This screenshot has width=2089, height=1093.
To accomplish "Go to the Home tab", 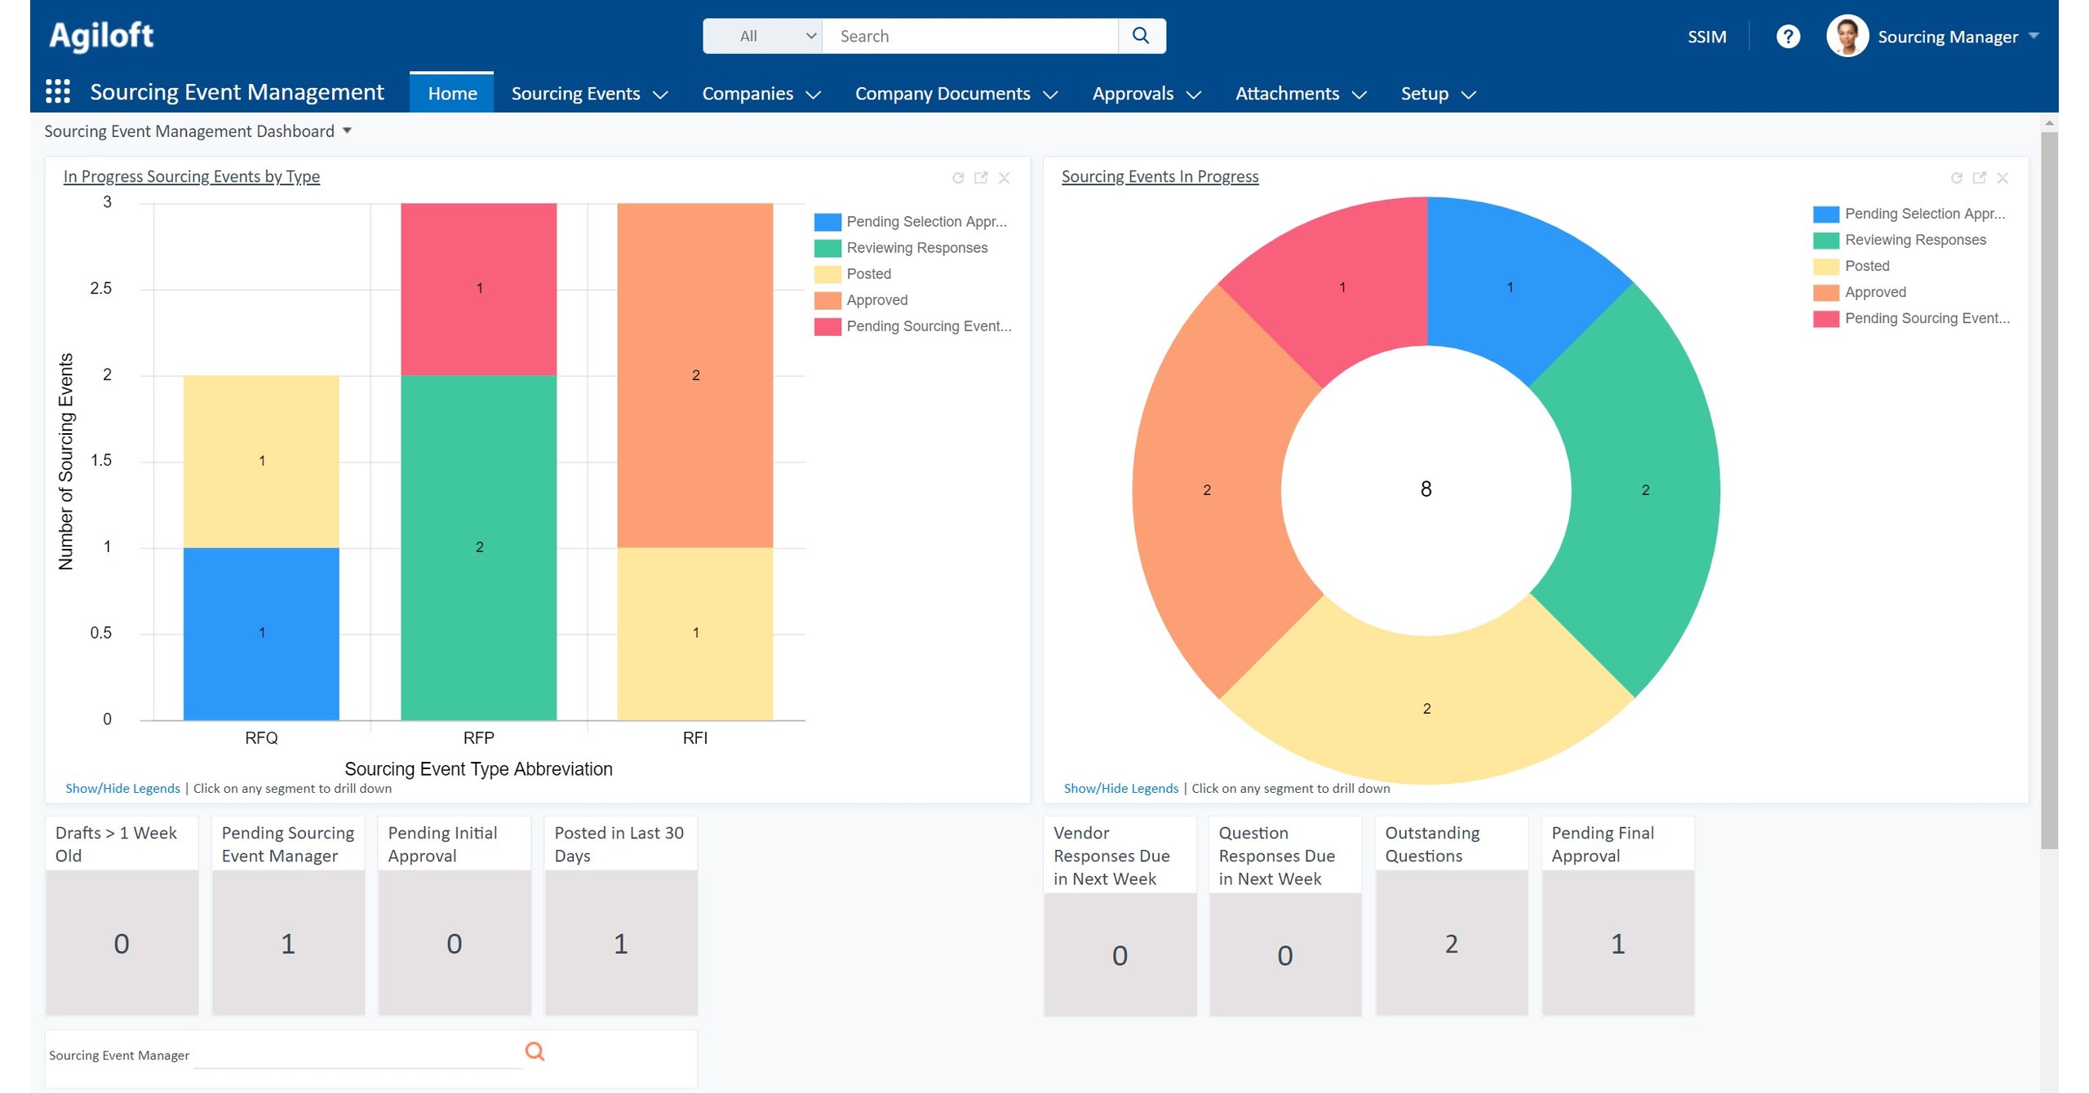I will pos(451,93).
